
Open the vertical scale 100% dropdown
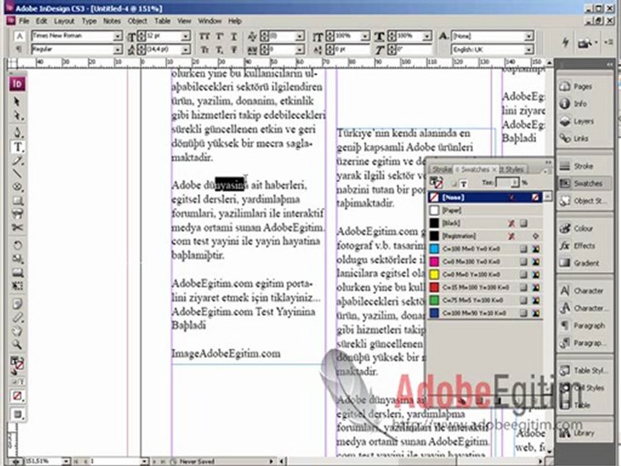pos(365,36)
